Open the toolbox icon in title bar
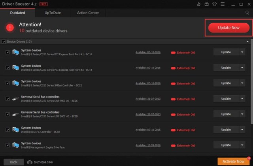 pos(208,4)
